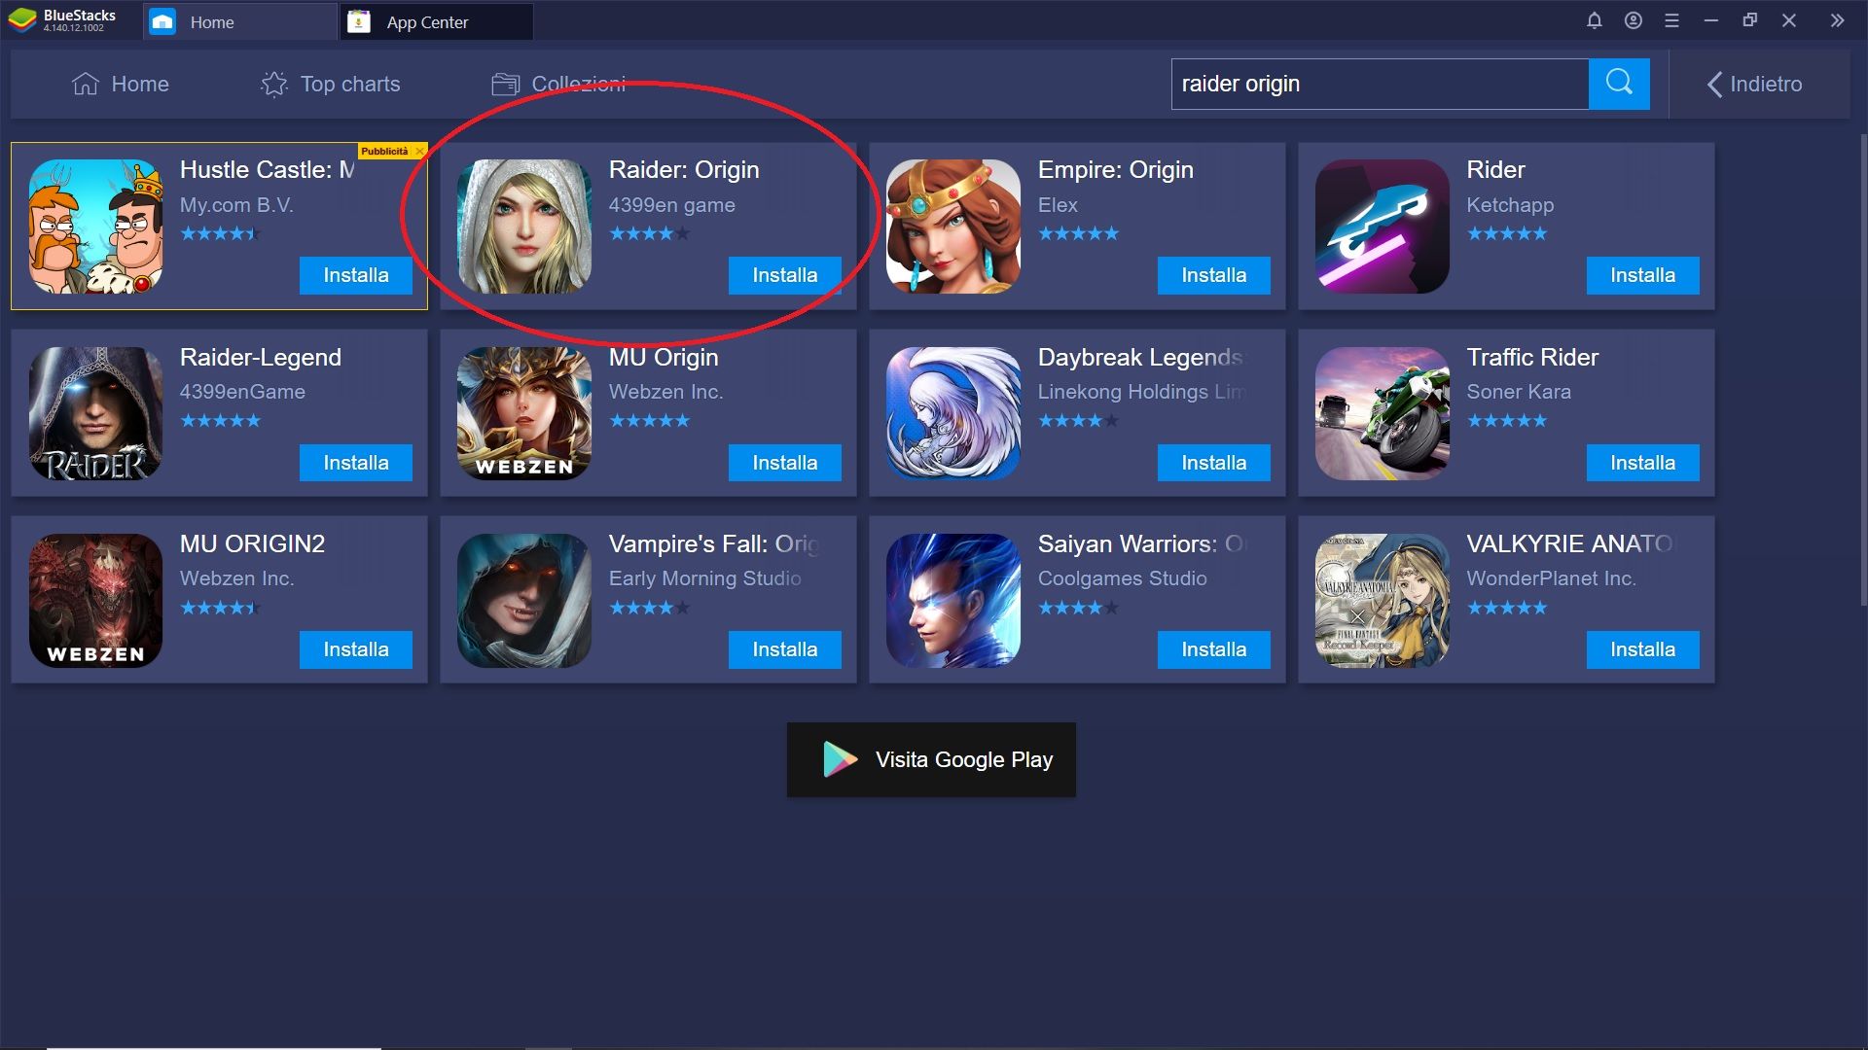The width and height of the screenshot is (1868, 1050).
Task: Click the notification bell icon
Action: [1595, 20]
